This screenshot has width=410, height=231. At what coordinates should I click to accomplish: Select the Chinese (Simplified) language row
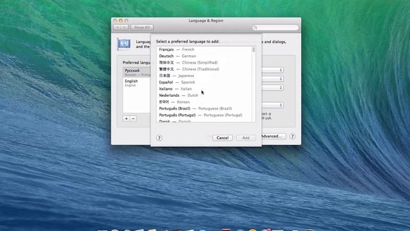point(204,63)
